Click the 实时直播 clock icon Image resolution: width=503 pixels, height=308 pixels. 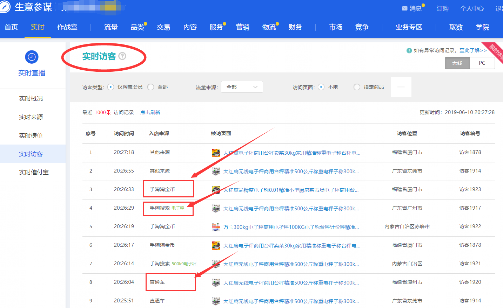coord(32,57)
